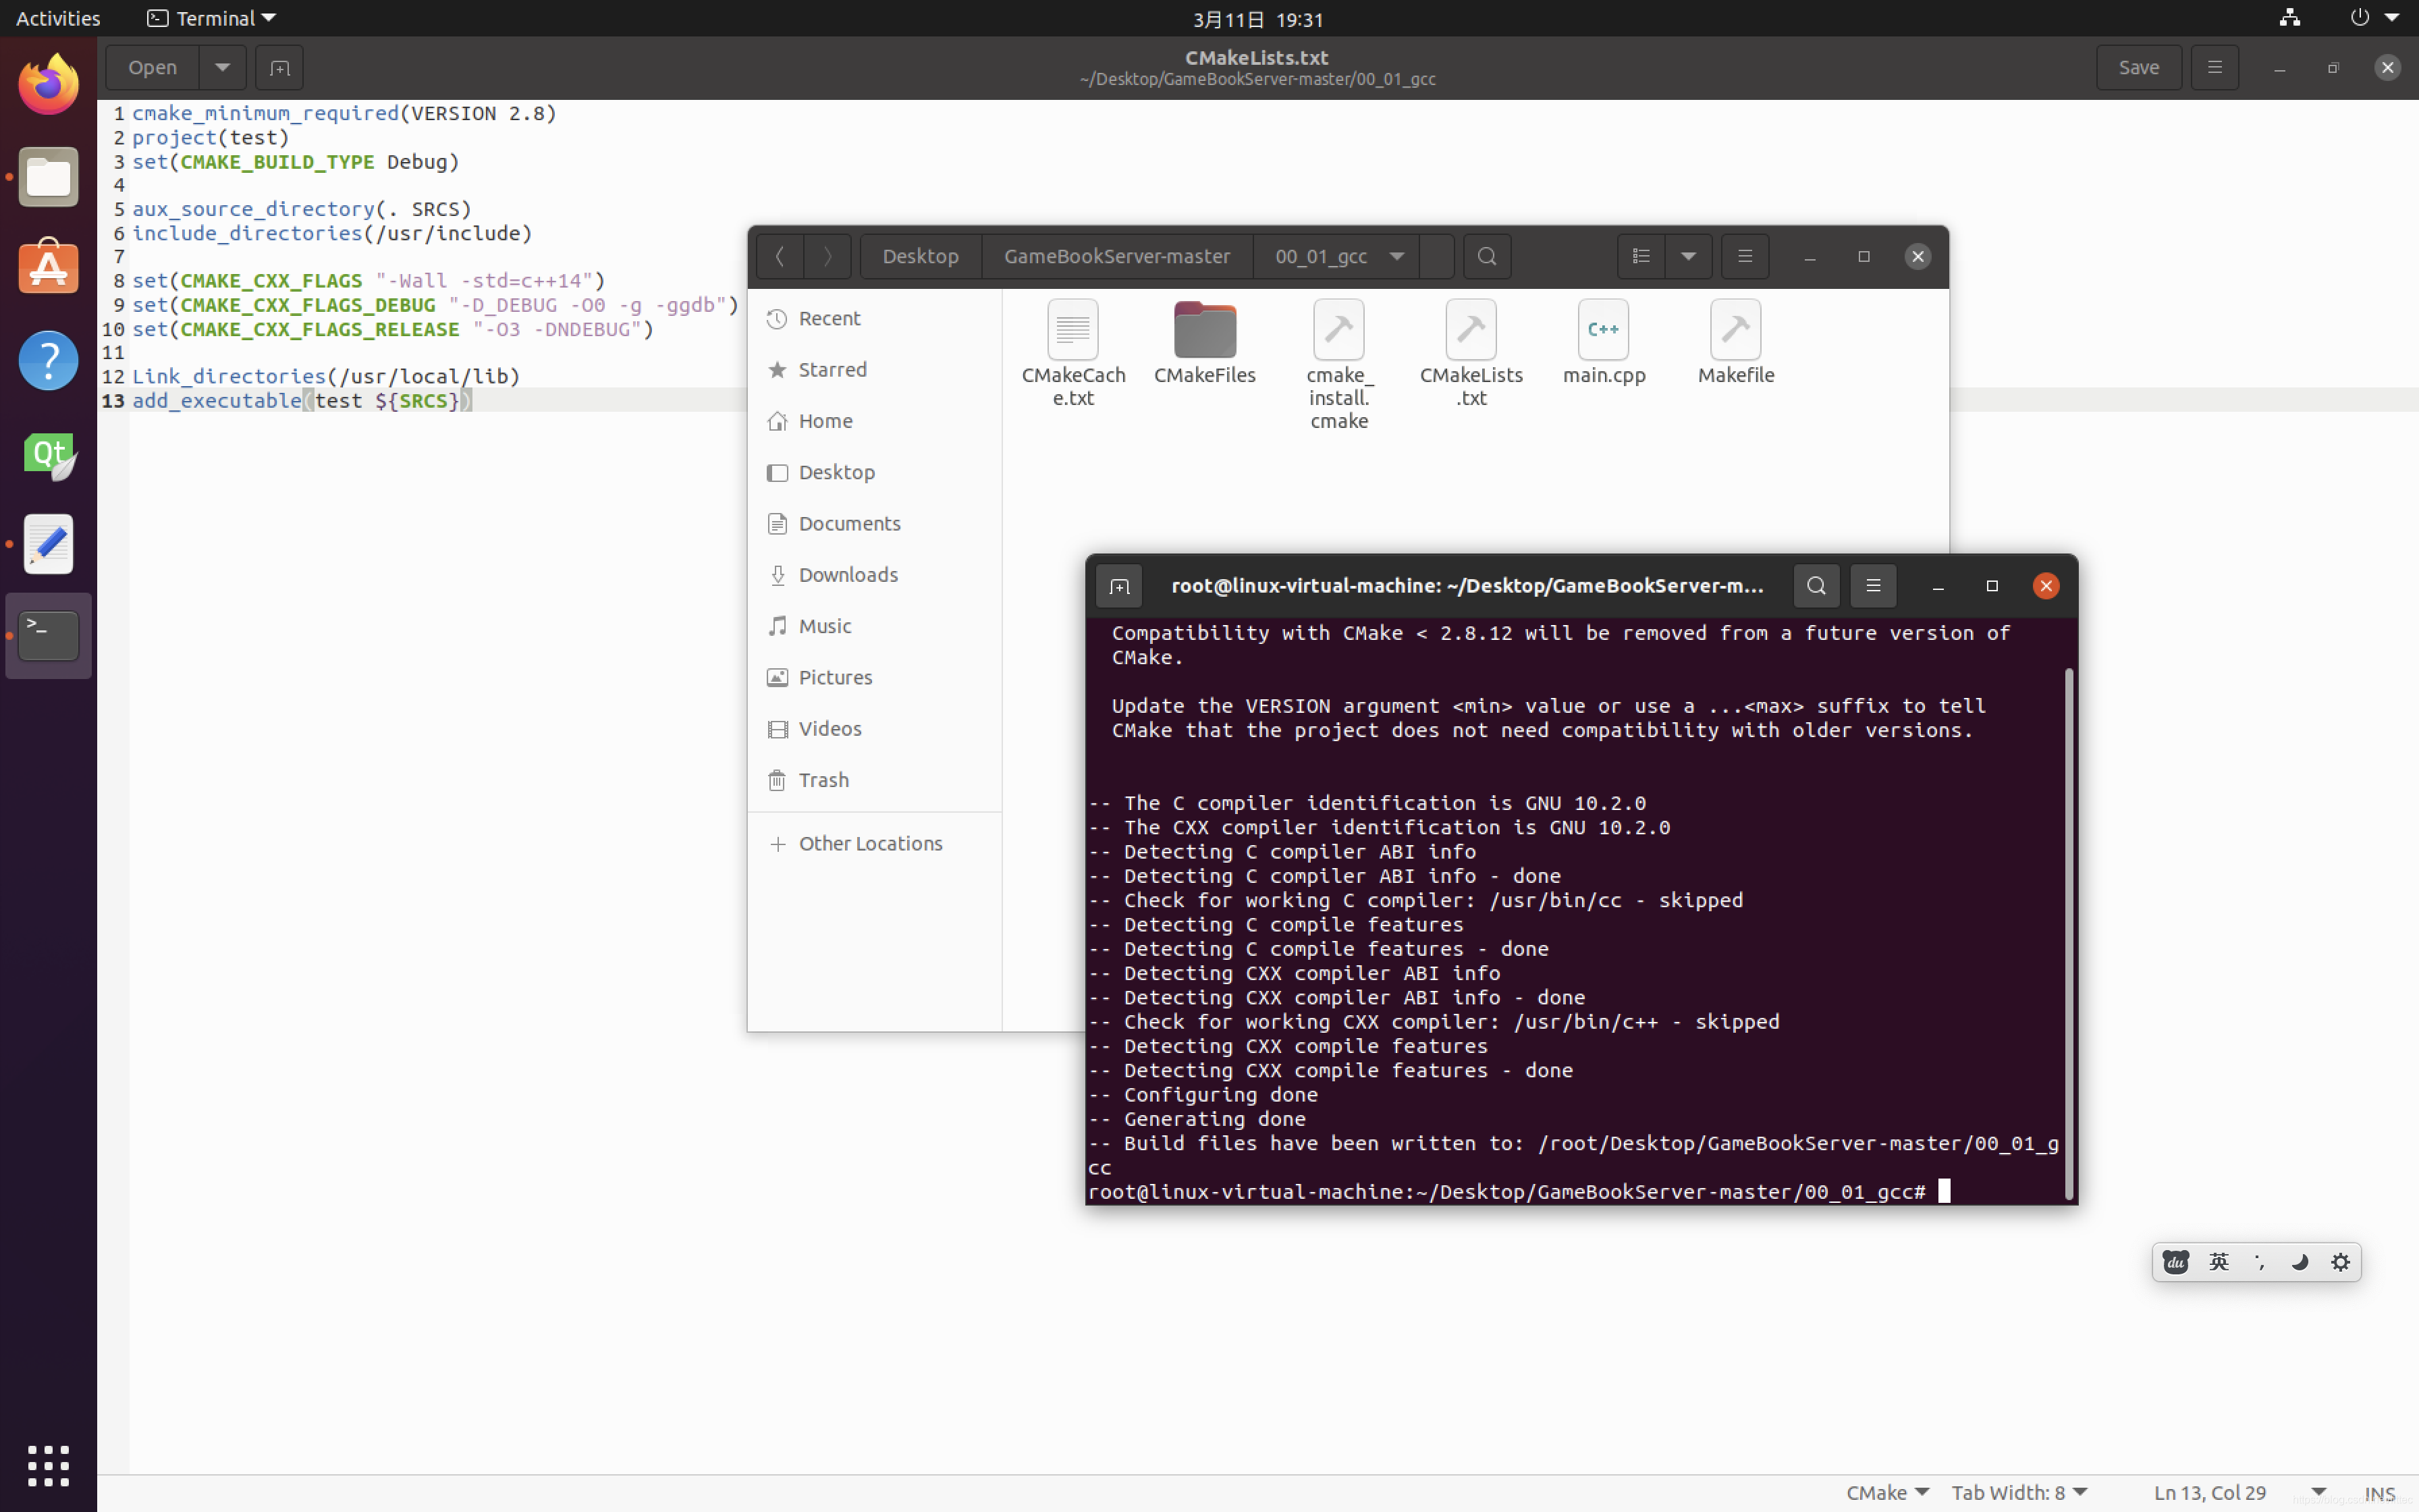The height and width of the screenshot is (1512, 2419).
Task: Open the 00_01_gcc path dropdown arrow
Action: [x=1396, y=257]
